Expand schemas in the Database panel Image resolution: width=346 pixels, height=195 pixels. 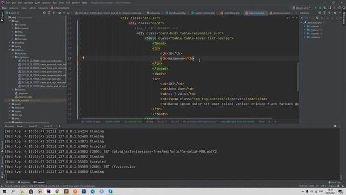click(x=304, y=27)
